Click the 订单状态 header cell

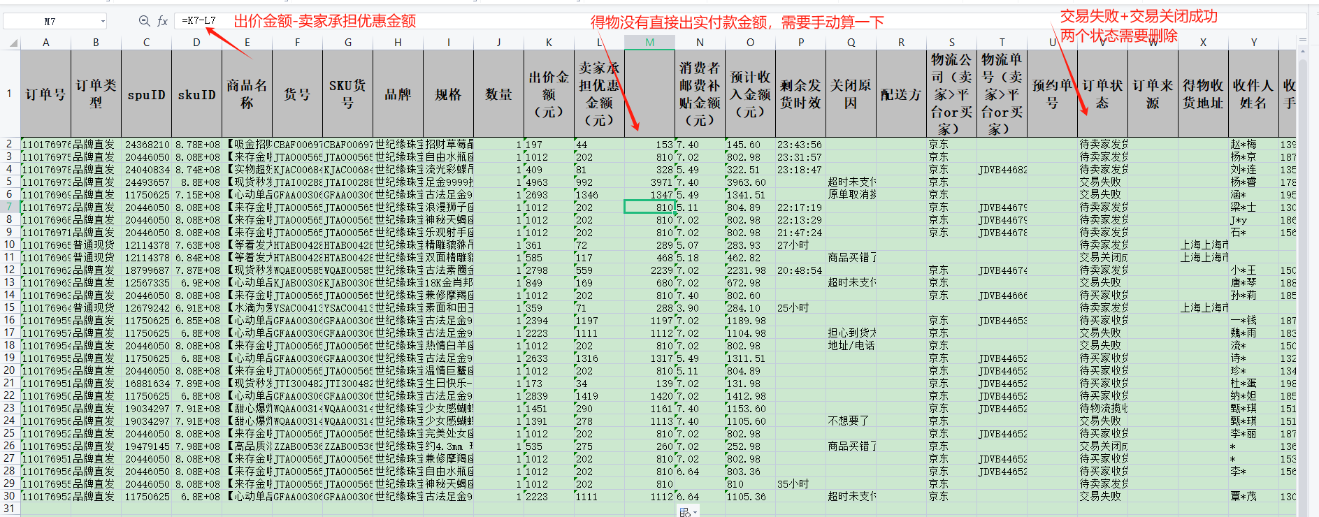pos(1102,94)
